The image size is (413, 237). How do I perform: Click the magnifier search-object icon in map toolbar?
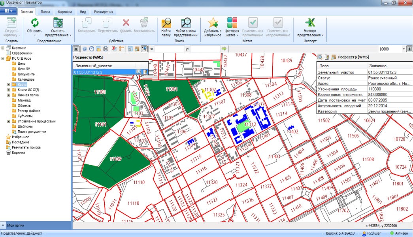(130, 49)
